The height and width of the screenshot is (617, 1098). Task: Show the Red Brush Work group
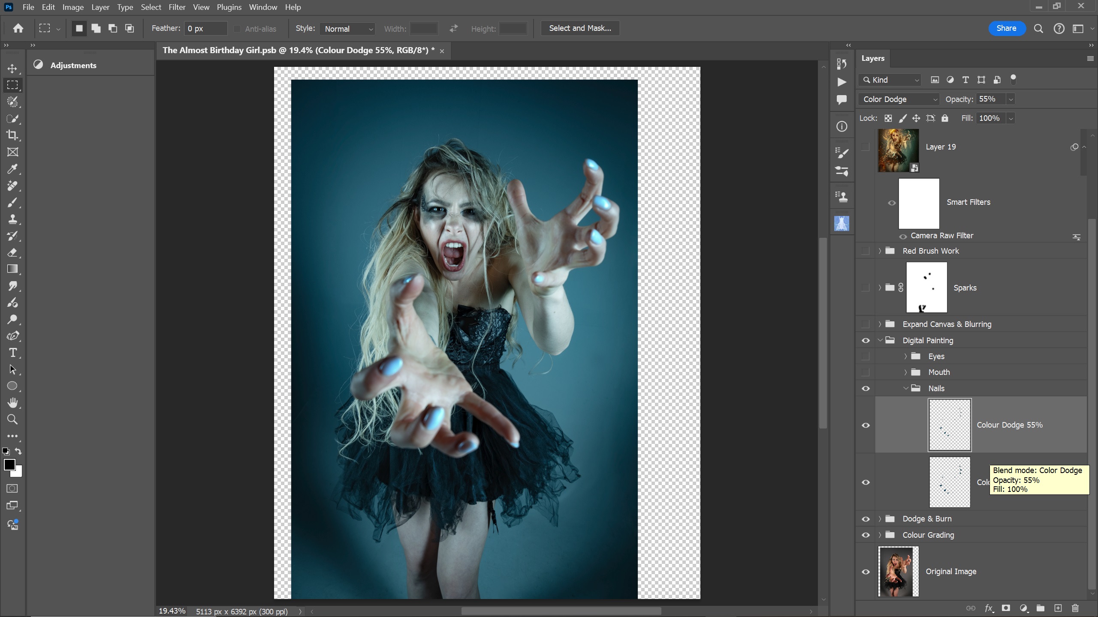tap(866, 251)
